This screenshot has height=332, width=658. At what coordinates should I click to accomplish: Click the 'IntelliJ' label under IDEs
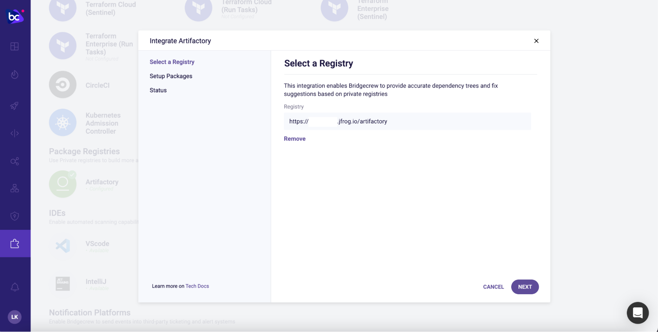click(96, 281)
